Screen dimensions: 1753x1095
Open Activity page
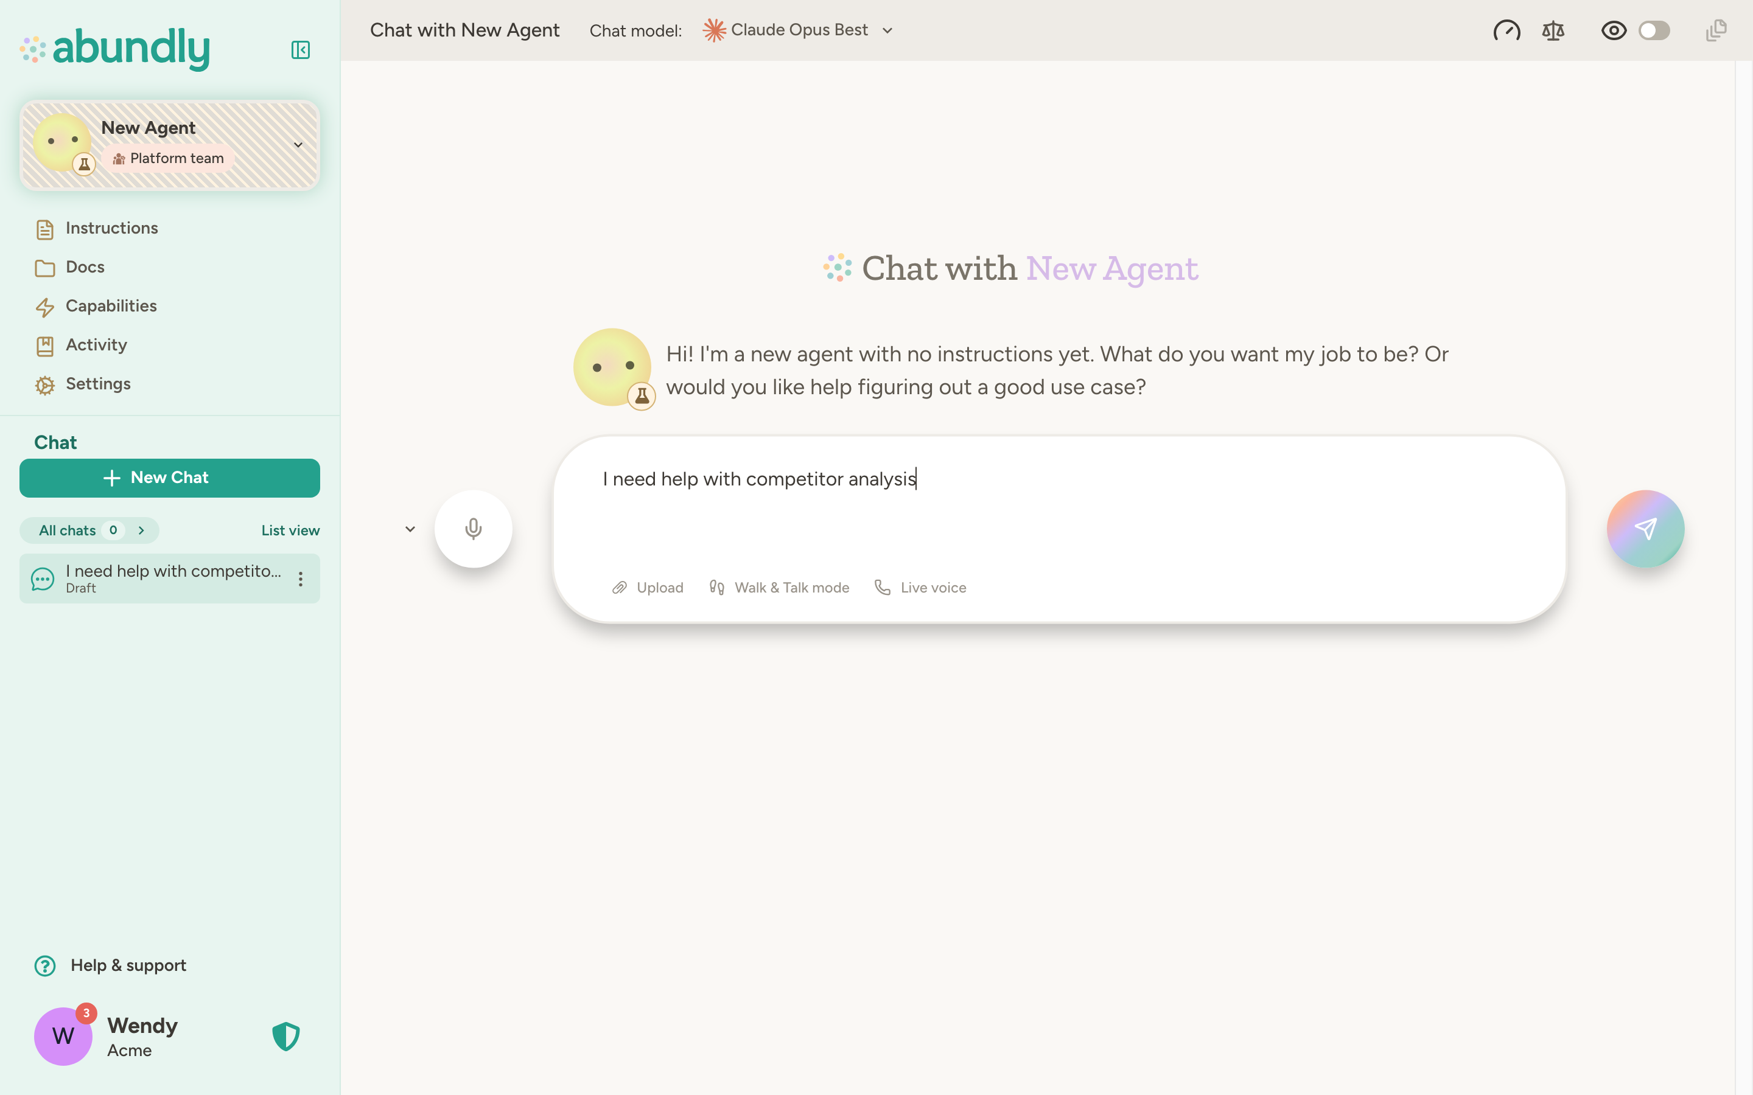pos(96,346)
